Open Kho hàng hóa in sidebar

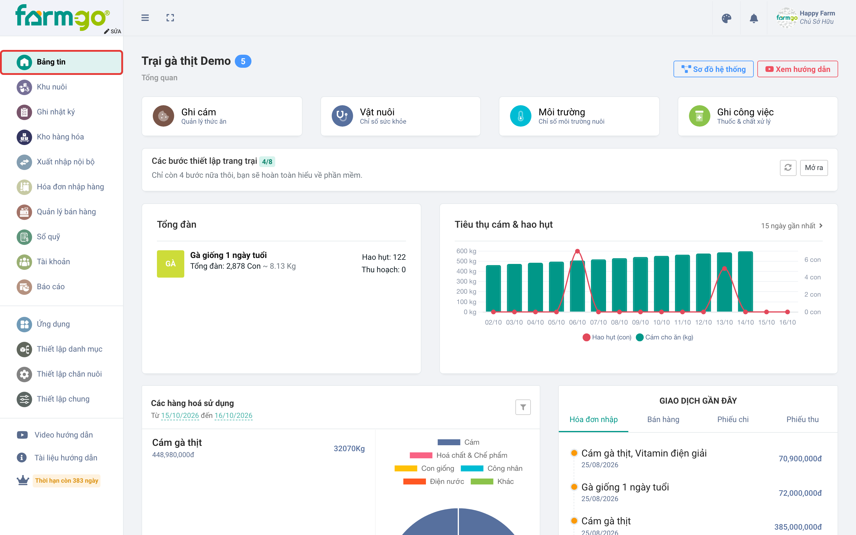coord(62,137)
